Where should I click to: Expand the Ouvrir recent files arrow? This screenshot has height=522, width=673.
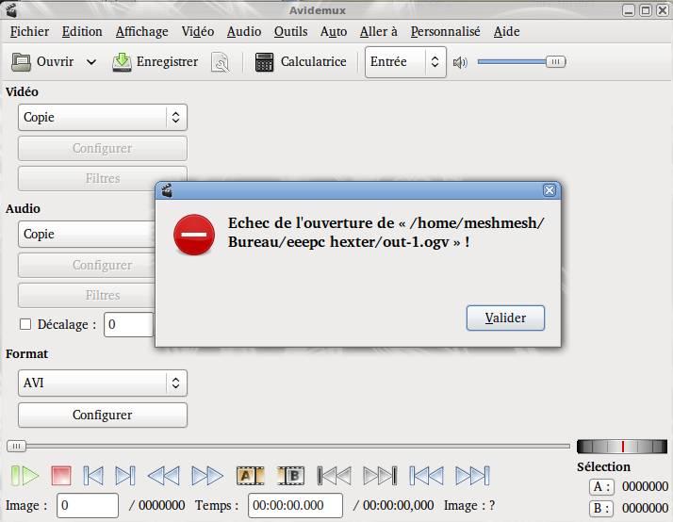click(91, 62)
